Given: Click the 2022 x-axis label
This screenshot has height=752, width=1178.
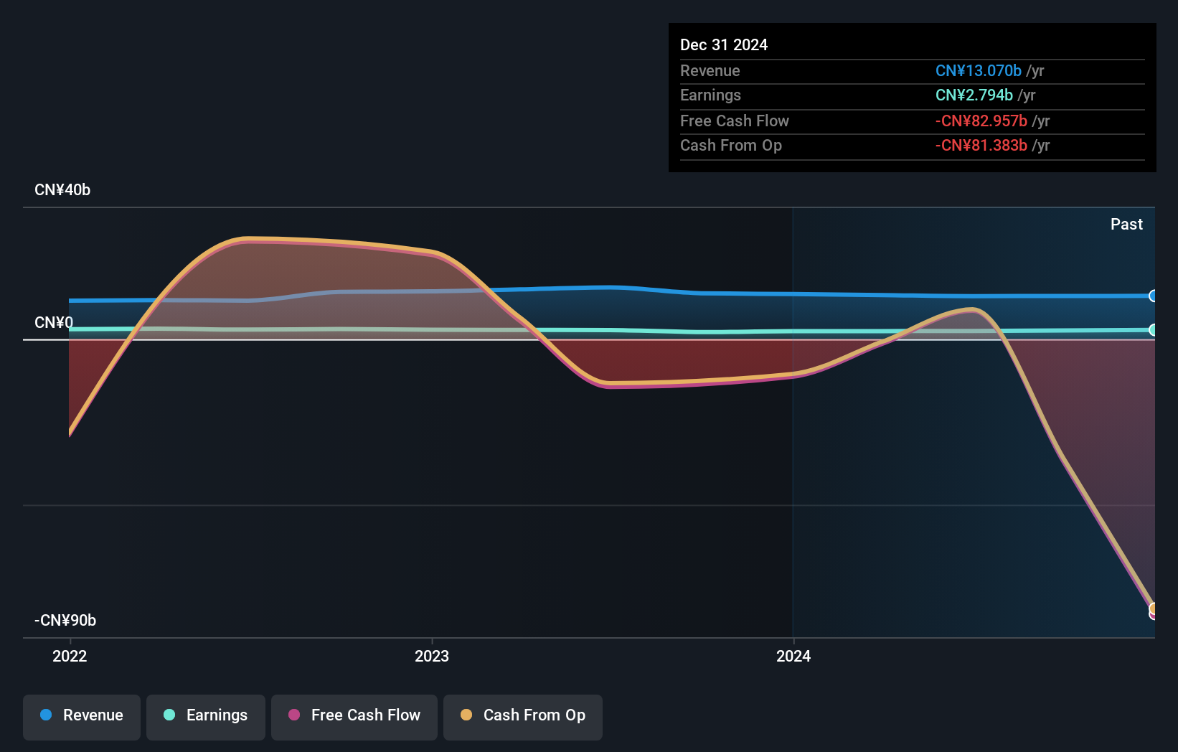Looking at the screenshot, I should coord(70,656).
